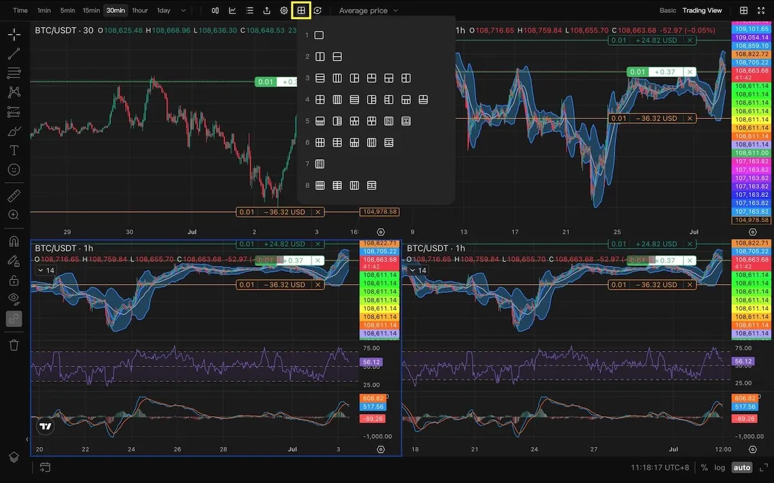Select the Trading View chart mode

coord(702,10)
